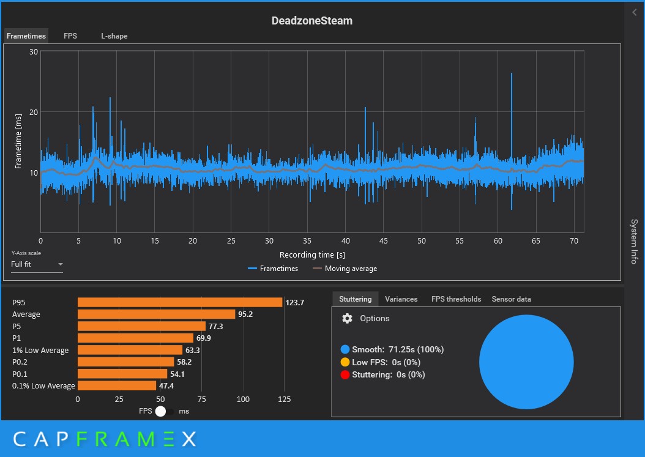Image resolution: width=645 pixels, height=457 pixels.
Task: Click the Y-Axis scale dropdown arrow
Action: (x=61, y=264)
